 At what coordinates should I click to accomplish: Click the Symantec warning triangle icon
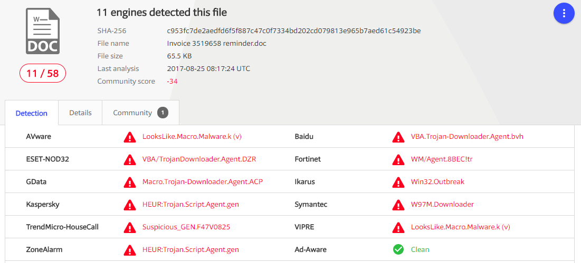pos(398,205)
